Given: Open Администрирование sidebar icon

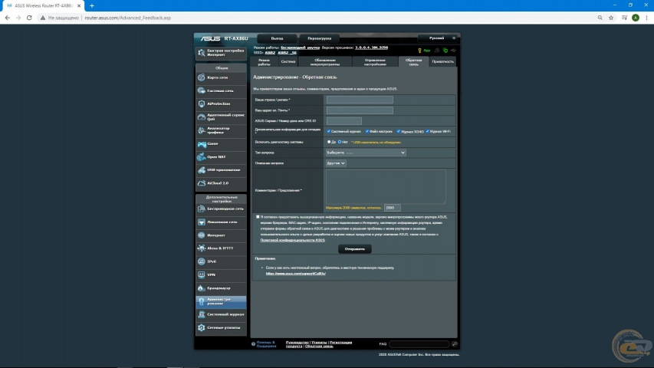Looking at the screenshot, I should tap(202, 301).
